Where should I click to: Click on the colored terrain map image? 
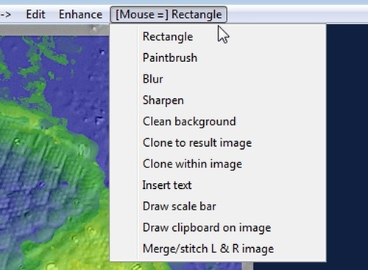point(54,153)
